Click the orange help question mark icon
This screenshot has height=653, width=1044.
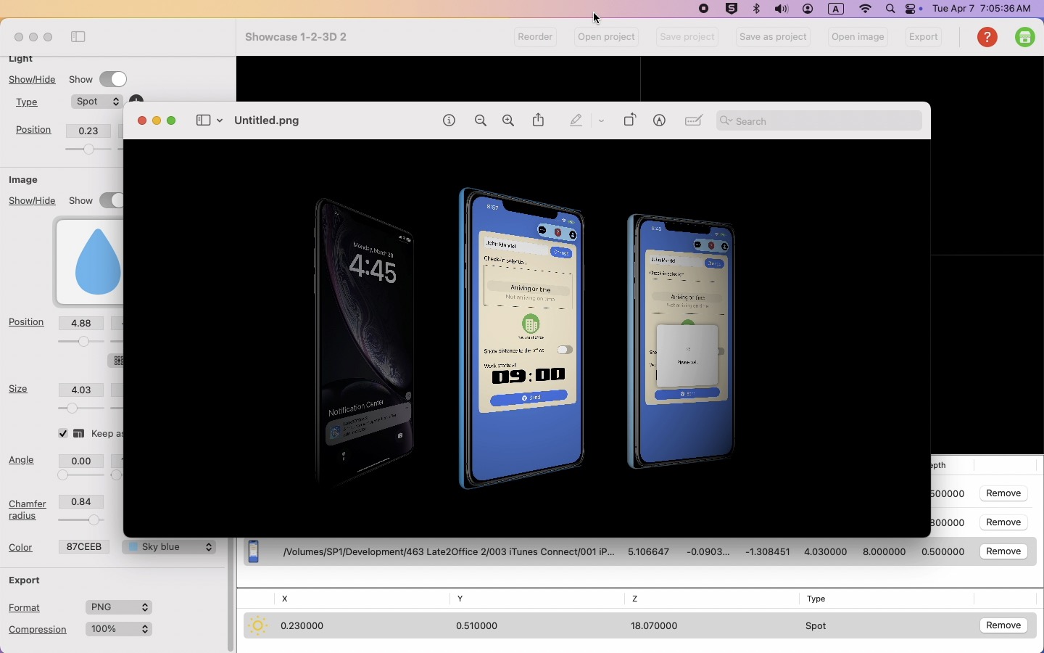point(988,38)
